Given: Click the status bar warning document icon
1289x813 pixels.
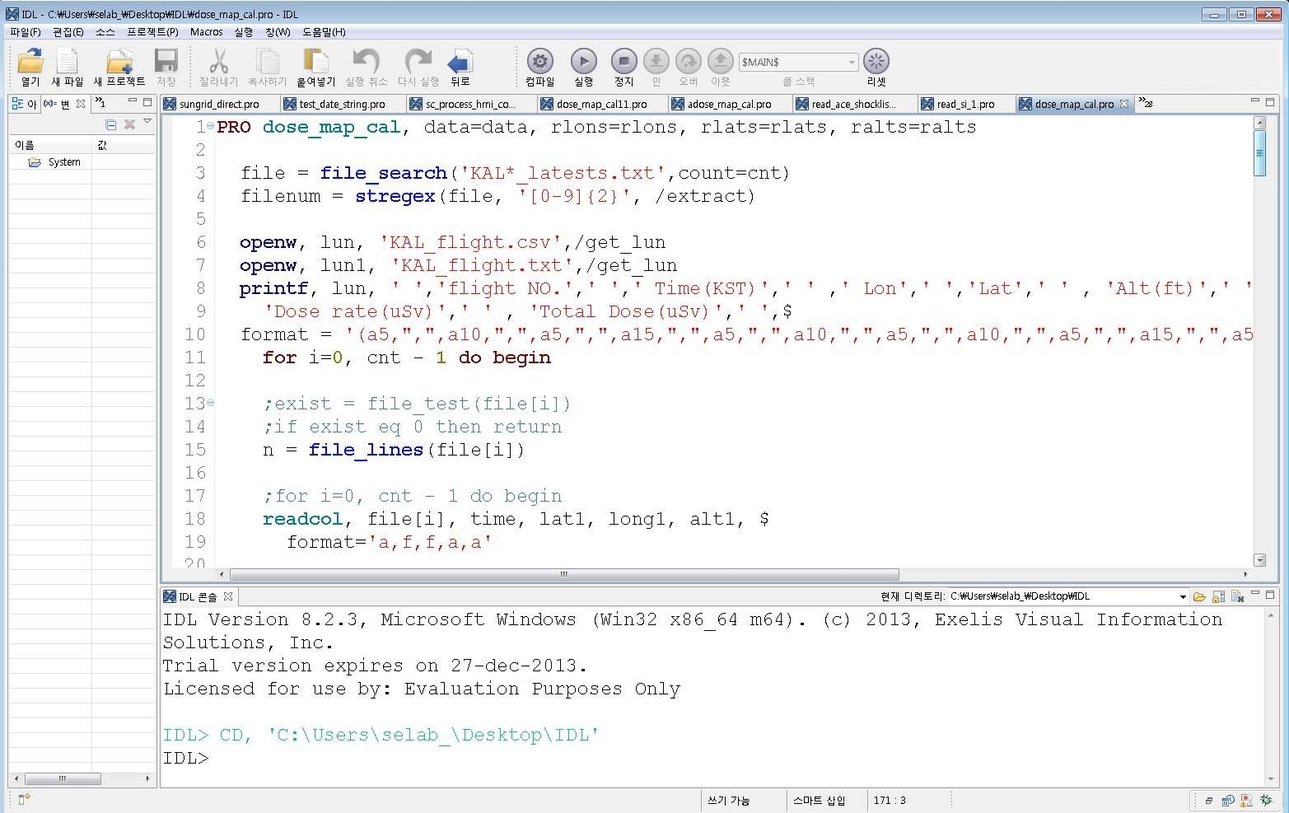Looking at the screenshot, I should point(1246,800).
